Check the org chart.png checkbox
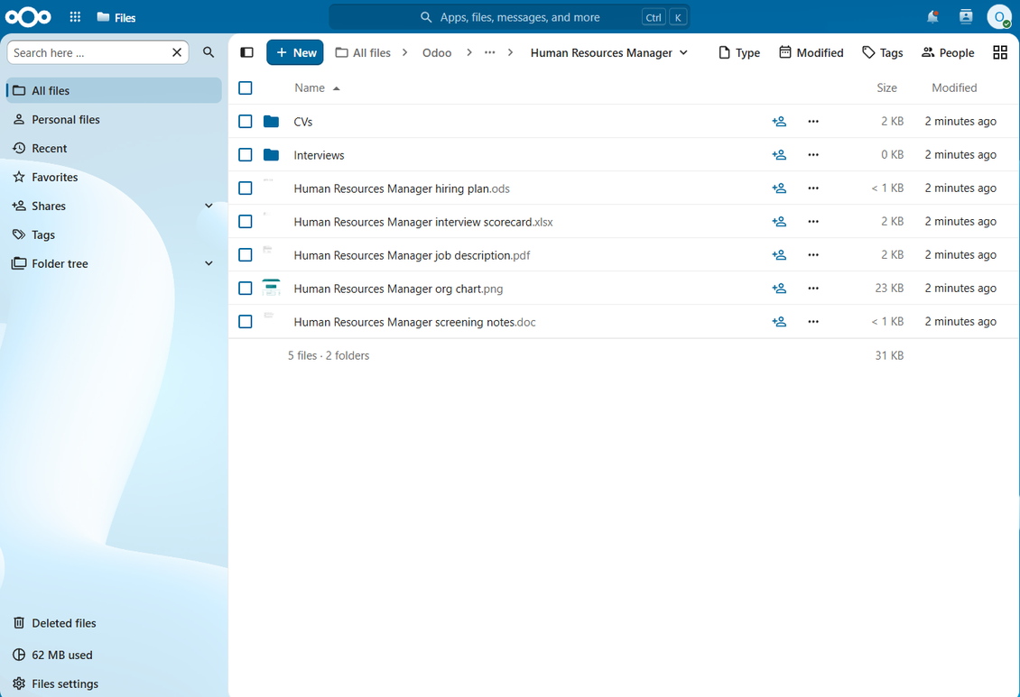1020x697 pixels. point(246,289)
